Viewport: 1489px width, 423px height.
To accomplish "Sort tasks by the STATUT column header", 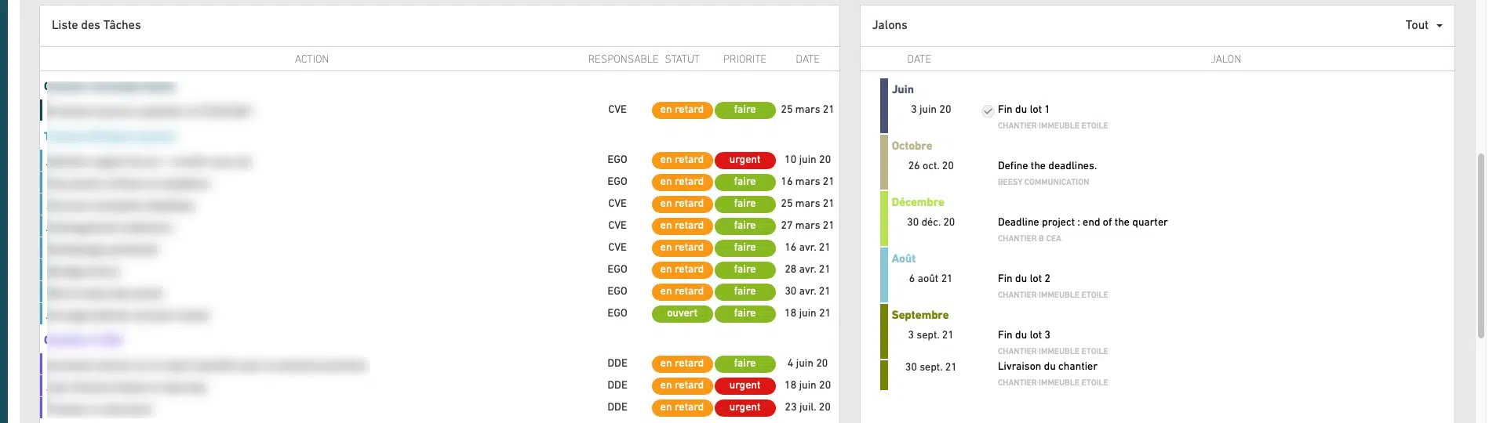I will tap(682, 59).
